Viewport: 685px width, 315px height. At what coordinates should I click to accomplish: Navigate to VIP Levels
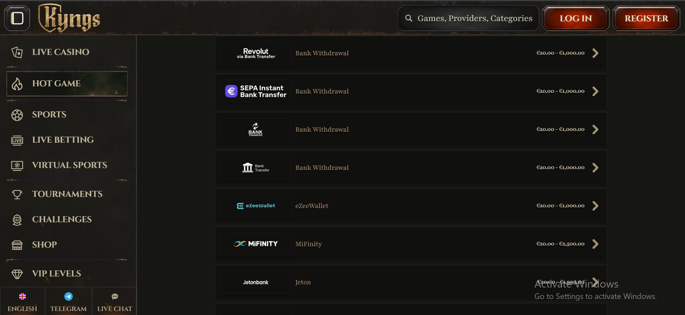pyautogui.click(x=67, y=274)
